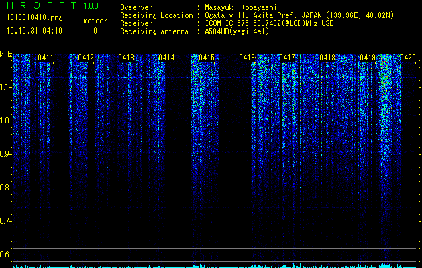Click the meteor count value 0
This screenshot has width=422, height=268.
95,31
